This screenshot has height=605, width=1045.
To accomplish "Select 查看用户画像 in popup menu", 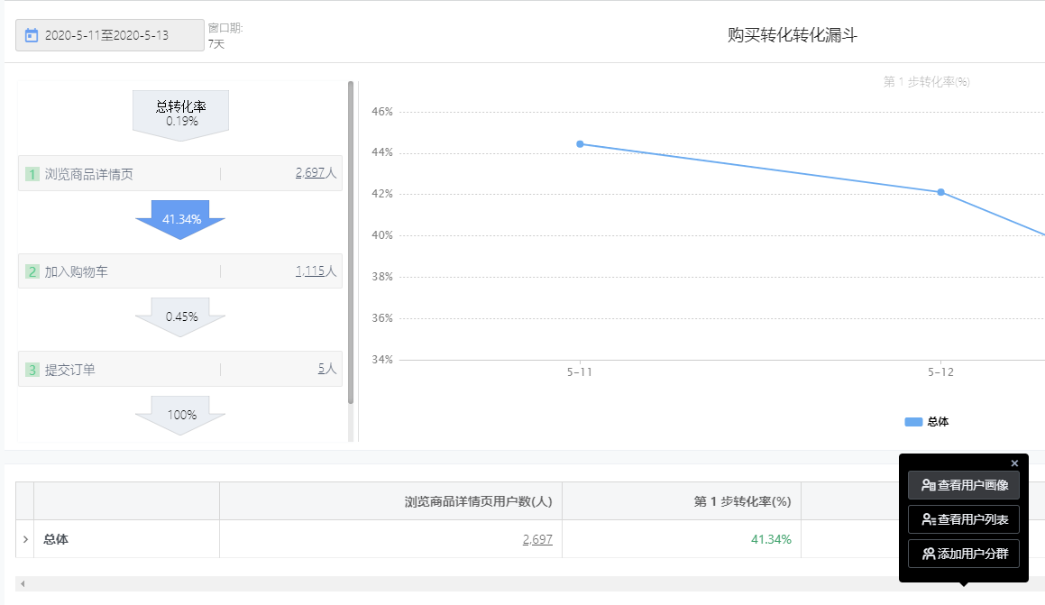I will point(963,485).
